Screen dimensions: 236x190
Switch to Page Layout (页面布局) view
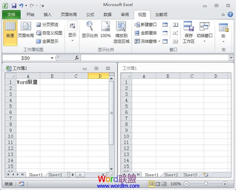point(26,30)
